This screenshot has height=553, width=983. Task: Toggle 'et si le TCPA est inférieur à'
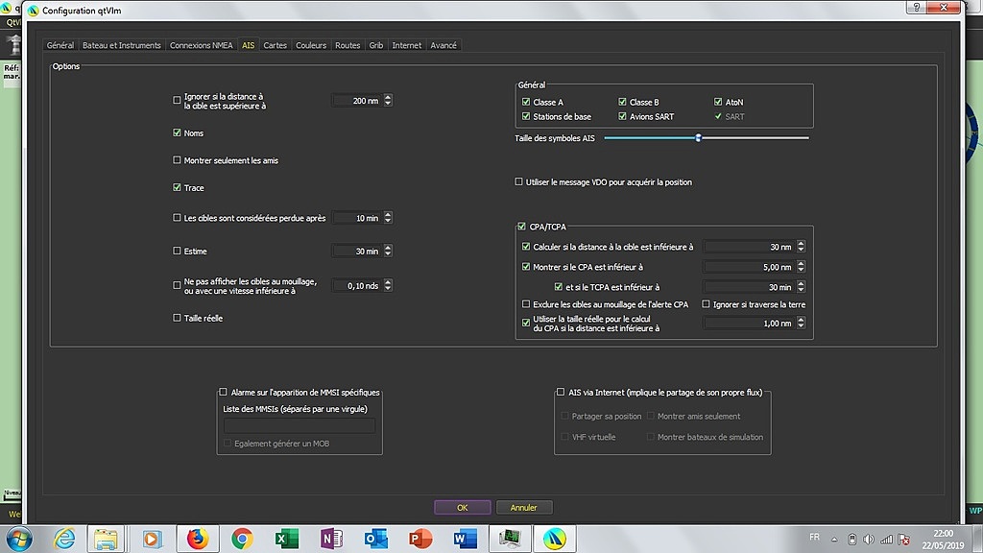point(559,286)
